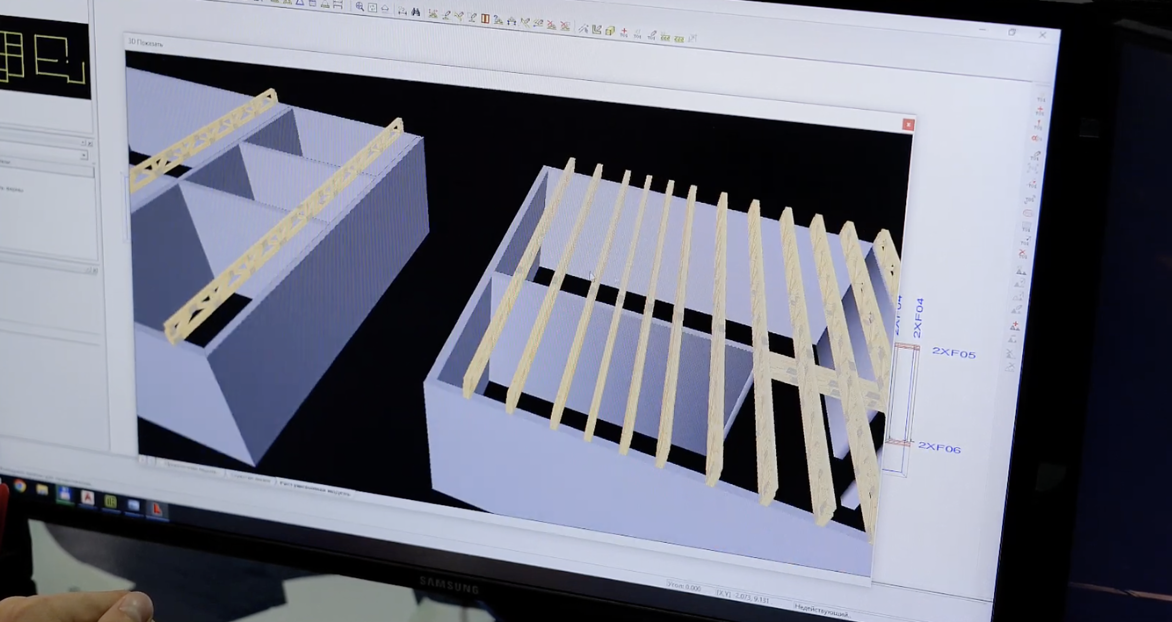The width and height of the screenshot is (1172, 622).
Task: Click the topmost red plus T01 icon in right toolbar
Action: pos(1039,111)
